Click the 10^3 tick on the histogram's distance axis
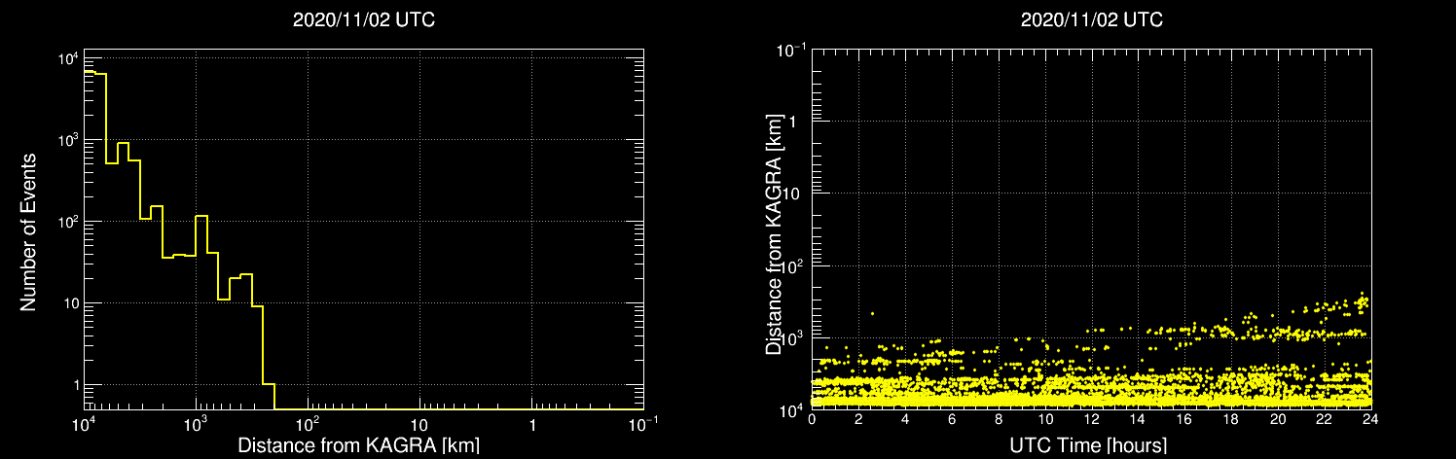The width and height of the screenshot is (1456, 459). pos(197,424)
